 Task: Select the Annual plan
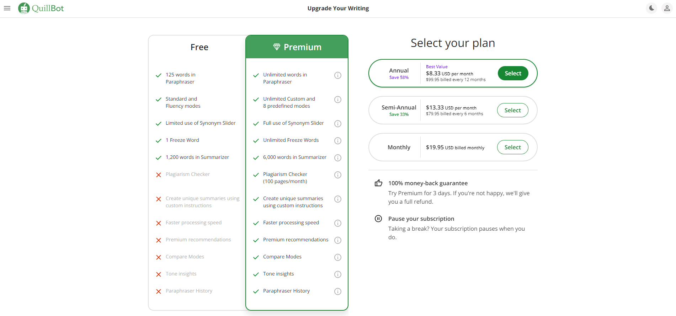pyautogui.click(x=513, y=73)
